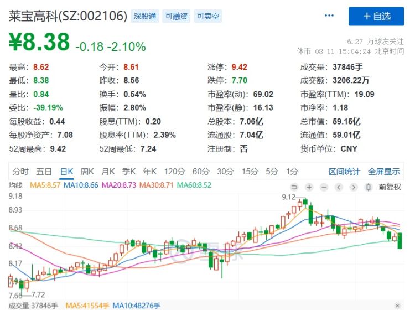Screen dimensions: 415x310
Task: Shift chart later with right arrow icon
Action: (354, 187)
